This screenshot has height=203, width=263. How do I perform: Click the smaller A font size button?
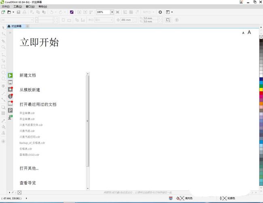click(x=243, y=33)
